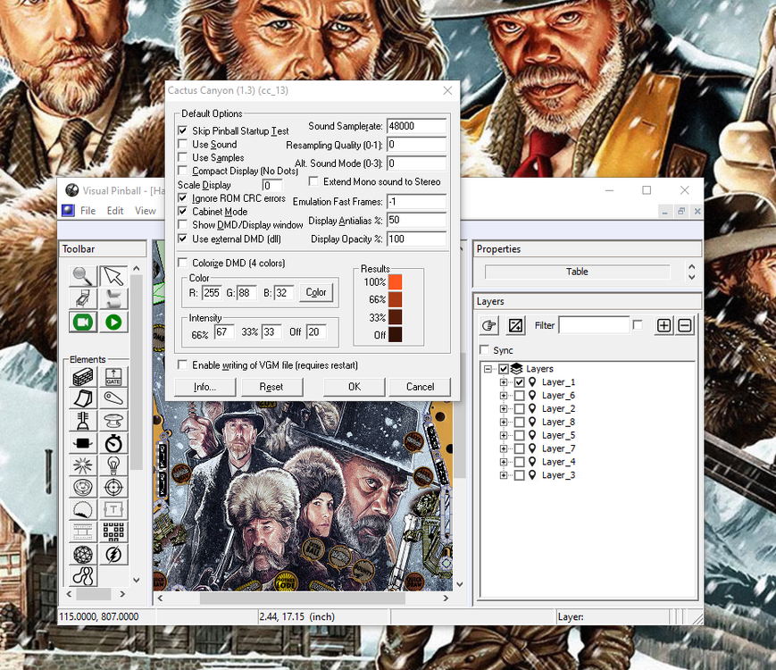Select the Rubber element tool
The image size is (776, 670).
(x=83, y=576)
